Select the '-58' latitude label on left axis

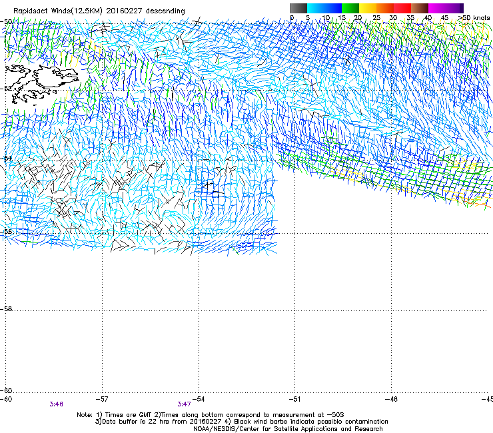coord(6,309)
